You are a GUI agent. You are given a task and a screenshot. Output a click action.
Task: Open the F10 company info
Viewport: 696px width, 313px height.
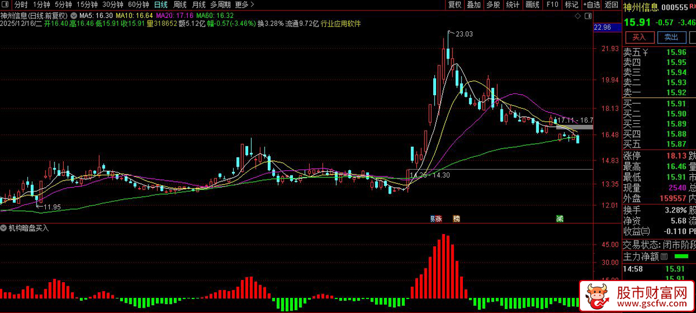click(x=552, y=5)
